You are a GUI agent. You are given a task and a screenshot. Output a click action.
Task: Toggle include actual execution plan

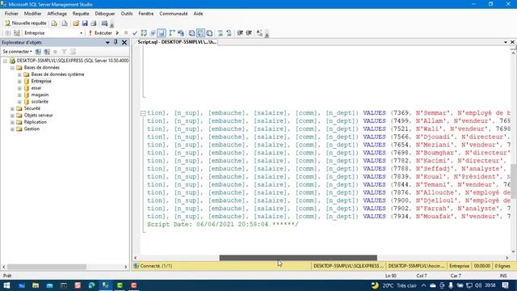pos(172,33)
